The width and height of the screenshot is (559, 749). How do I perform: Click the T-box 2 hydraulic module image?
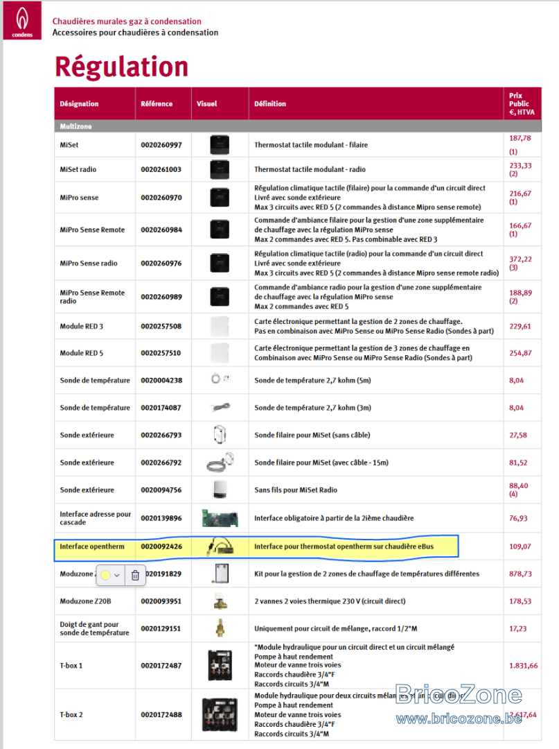(220, 714)
